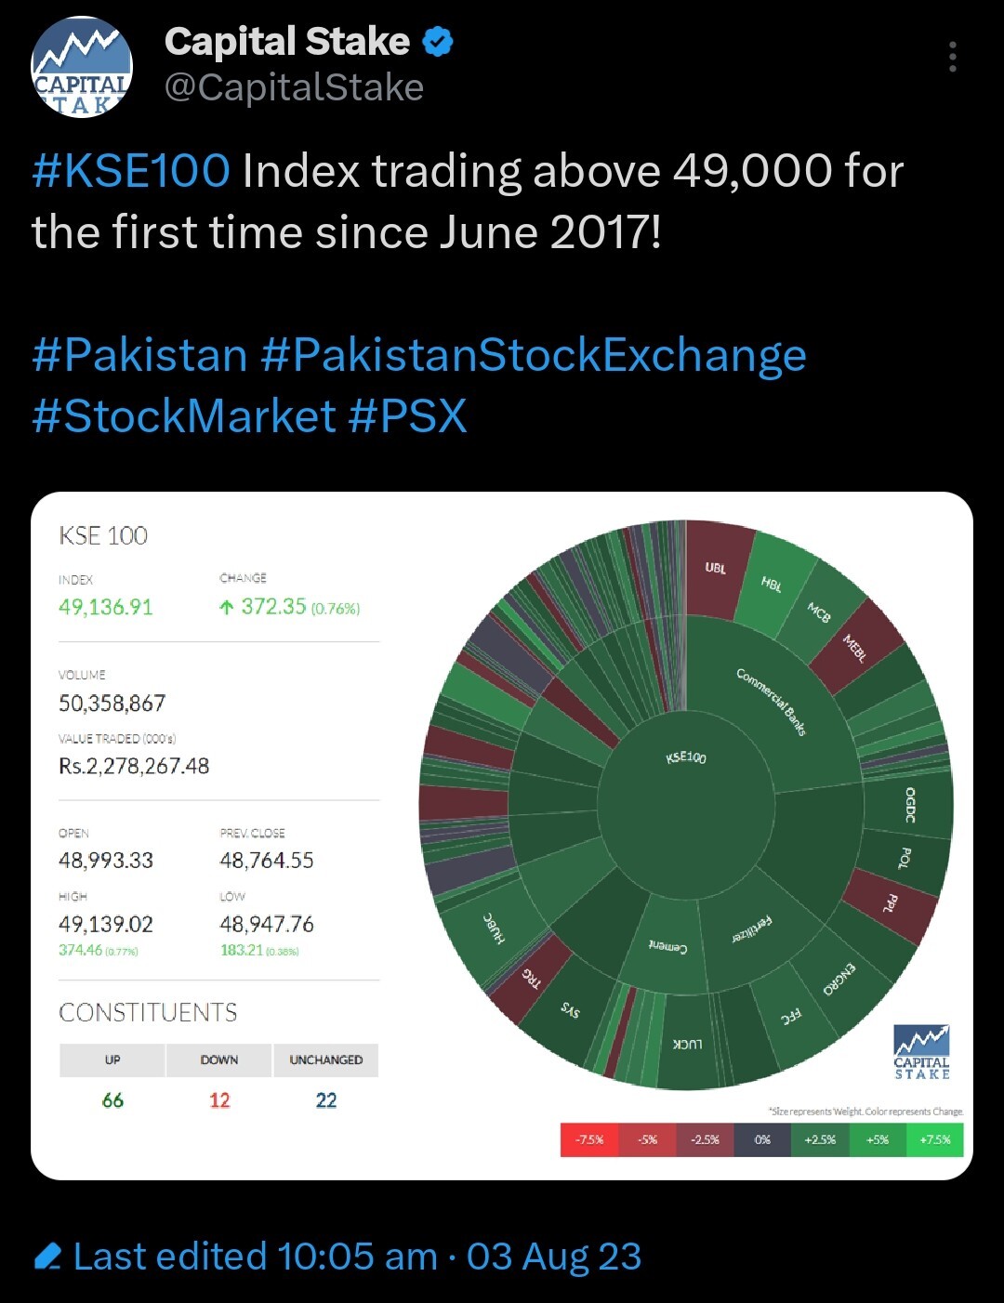Open the #StockMarket hashtag

click(x=183, y=416)
